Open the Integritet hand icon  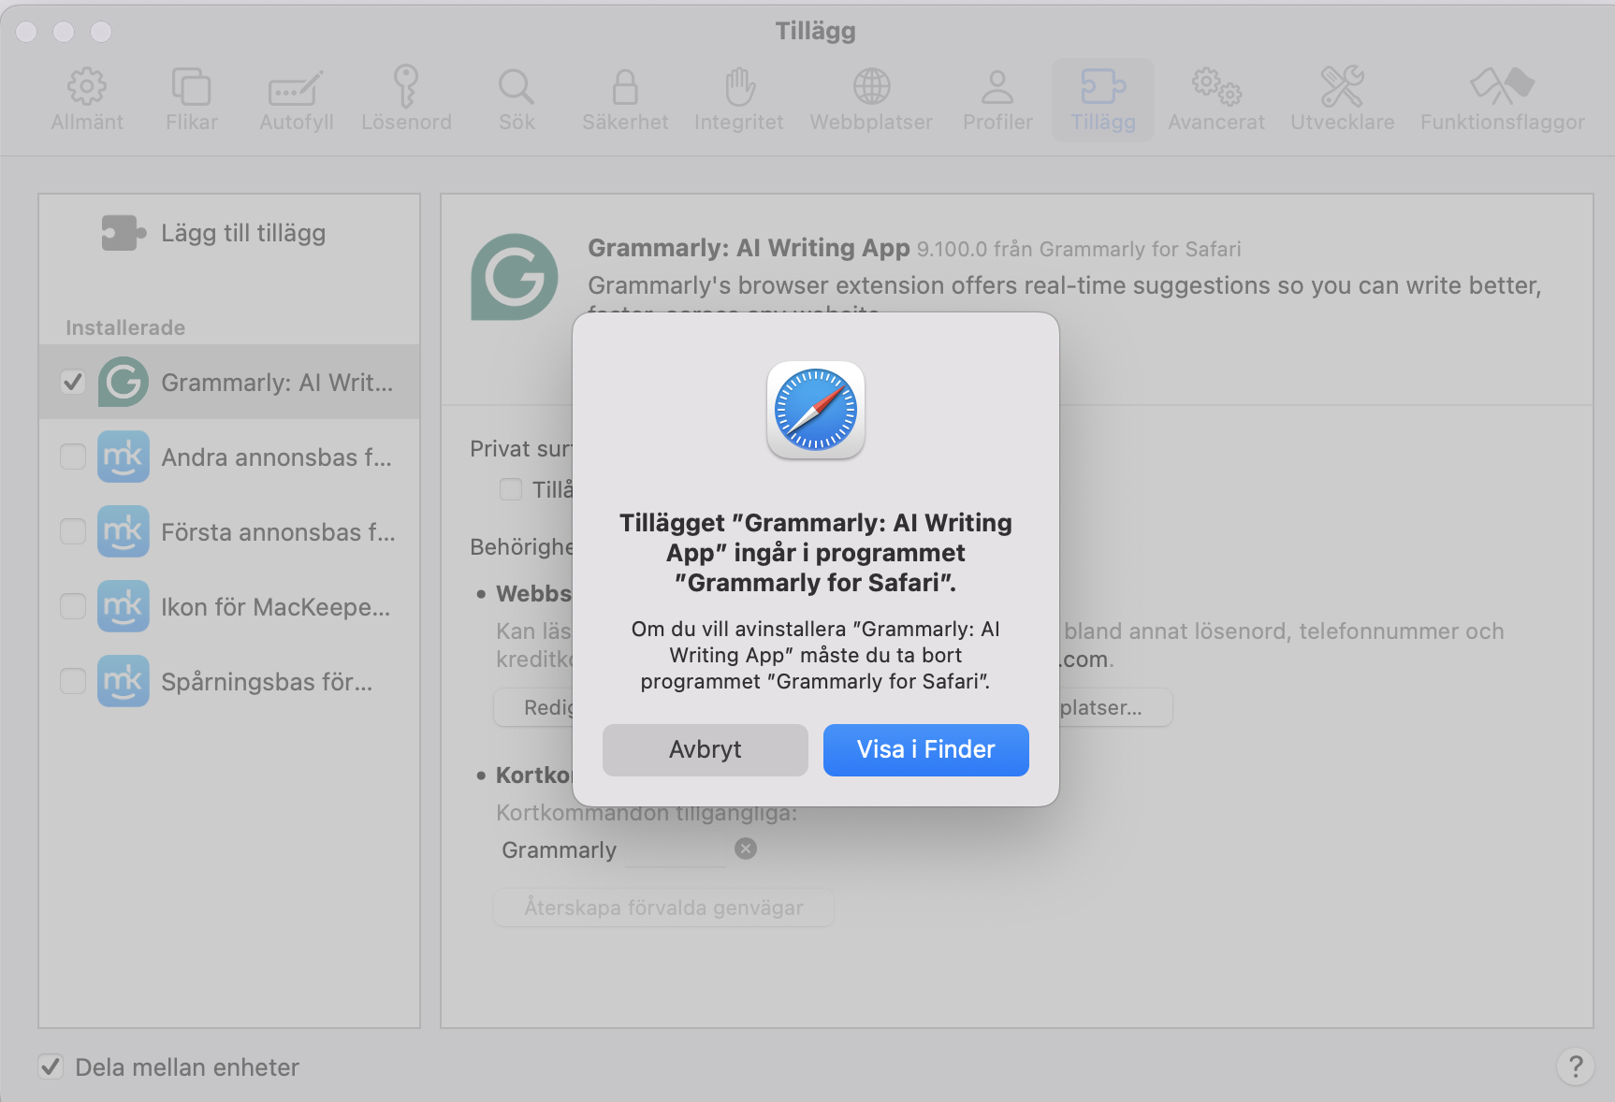coord(739,87)
